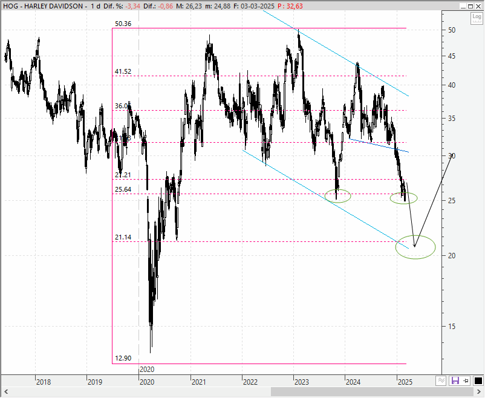
Task: Click the 25.64 Fibonacci level label
Action: click(123, 189)
